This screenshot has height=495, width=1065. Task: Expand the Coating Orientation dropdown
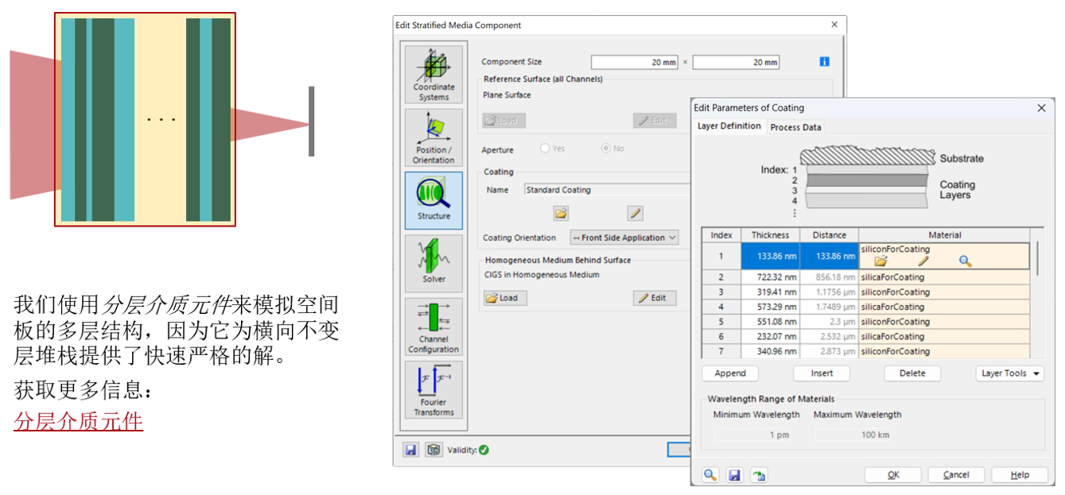click(x=624, y=238)
